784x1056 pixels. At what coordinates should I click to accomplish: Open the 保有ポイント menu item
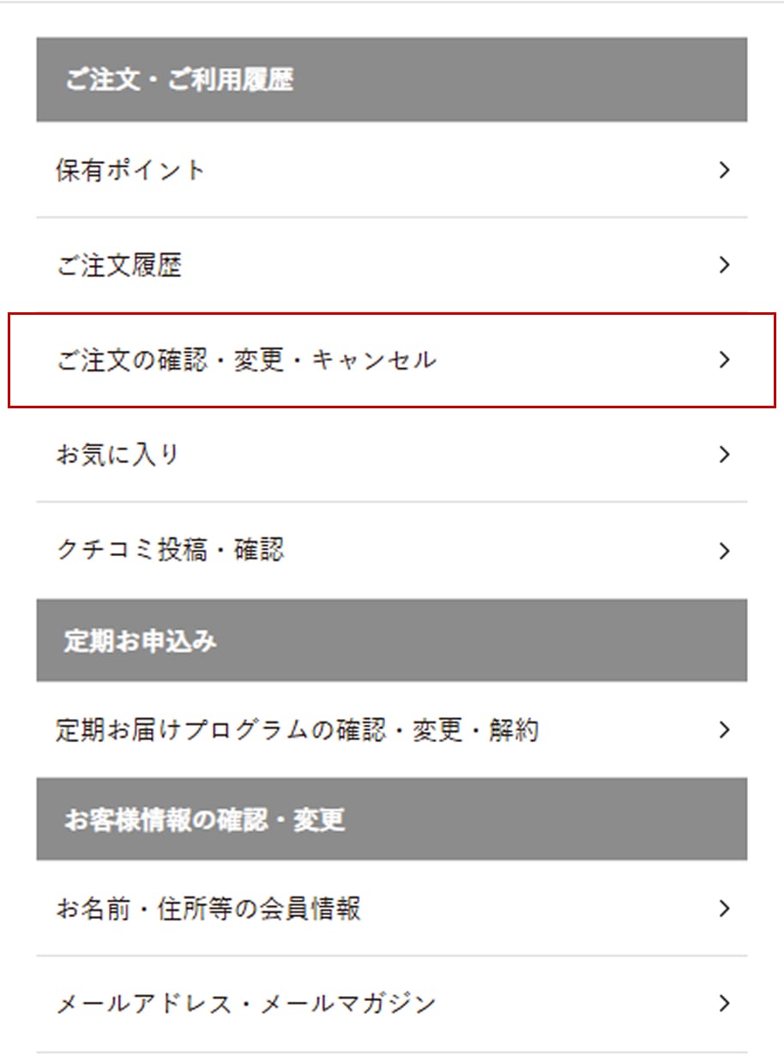(130, 170)
